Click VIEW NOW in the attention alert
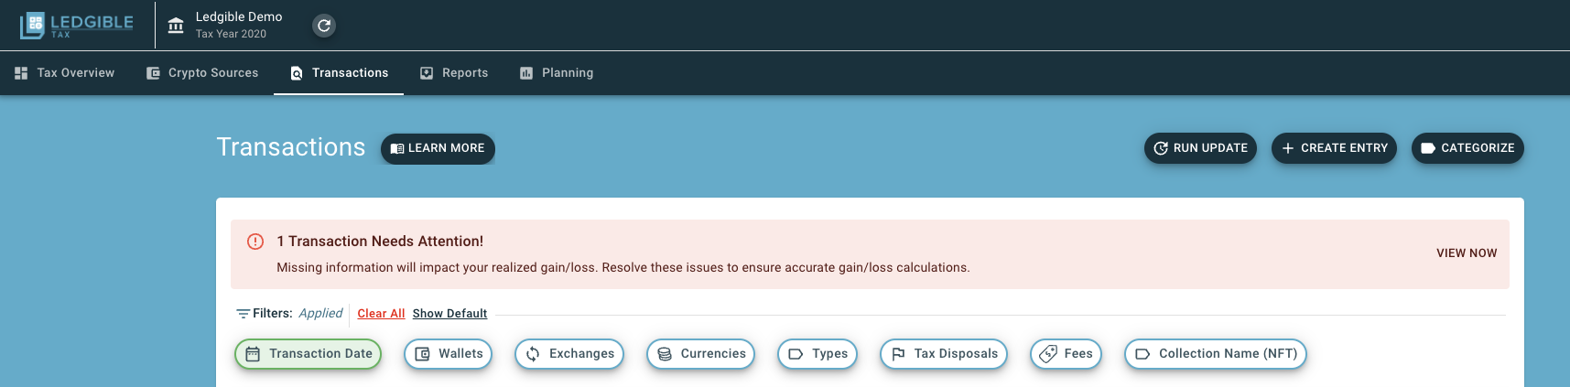 (x=1467, y=253)
